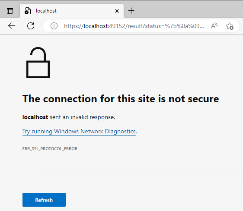The height and width of the screenshot is (211, 243).
Task: Click the bold localhost word in the message
Action: (x=35, y=117)
